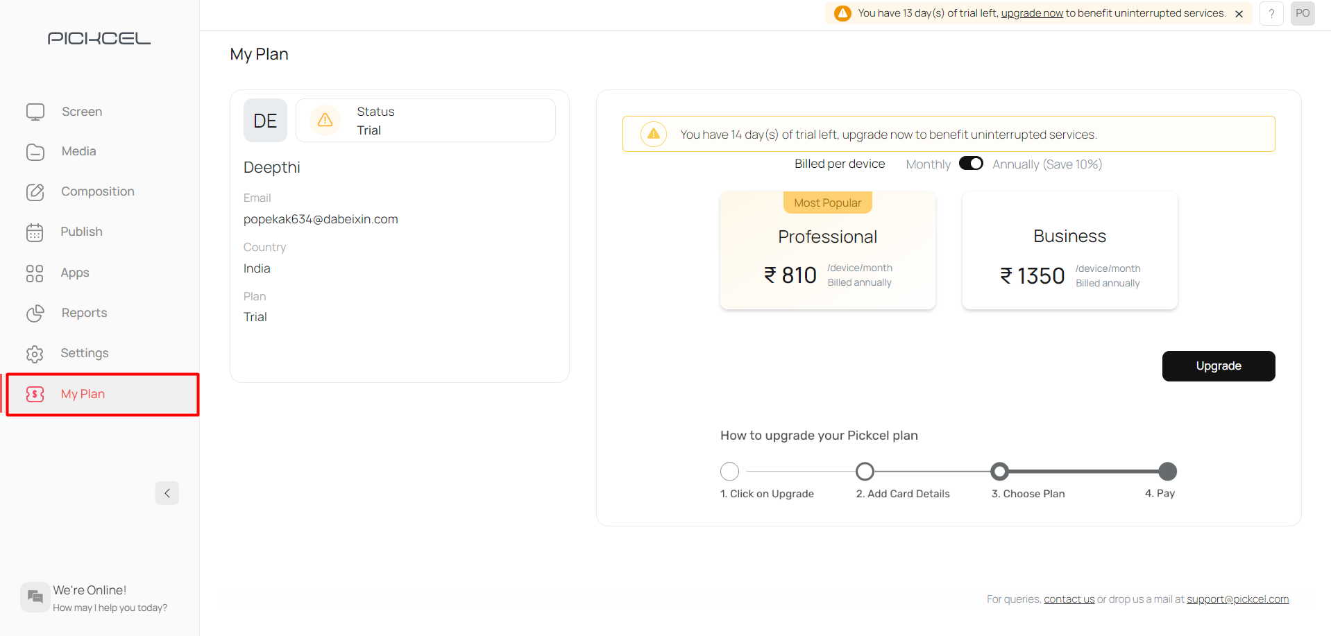Open the live chat bubble icon
Image resolution: width=1331 pixels, height=636 pixels.
click(x=35, y=597)
